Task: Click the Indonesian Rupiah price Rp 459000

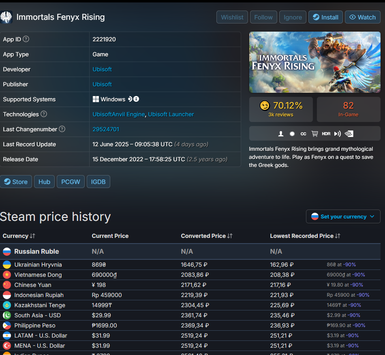Action: click(x=107, y=295)
